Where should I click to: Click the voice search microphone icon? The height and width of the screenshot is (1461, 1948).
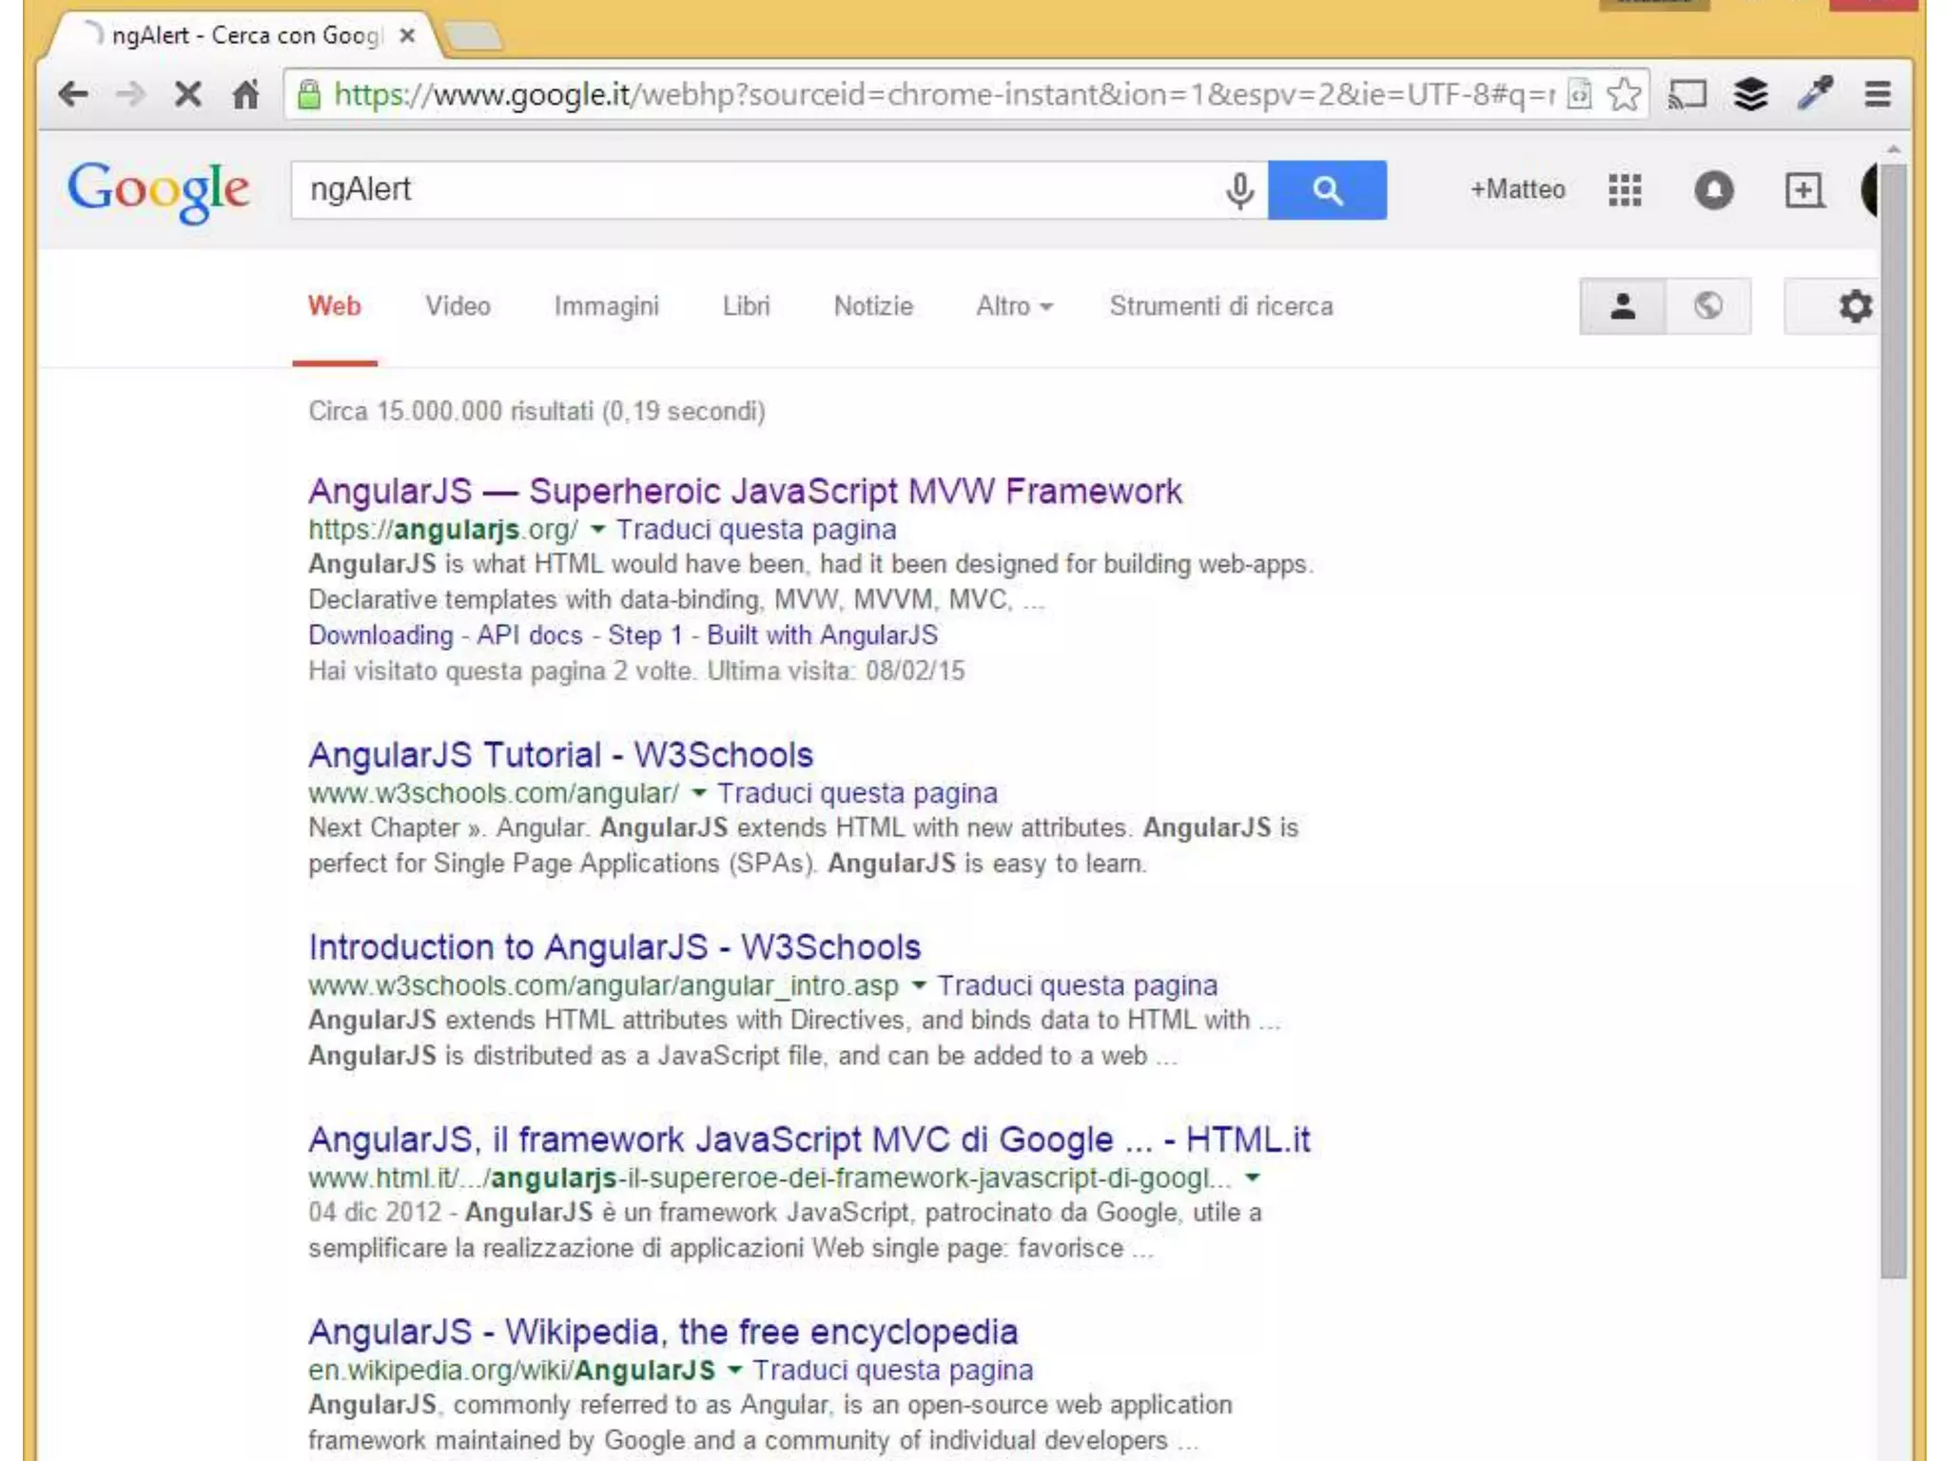pyautogui.click(x=1238, y=190)
